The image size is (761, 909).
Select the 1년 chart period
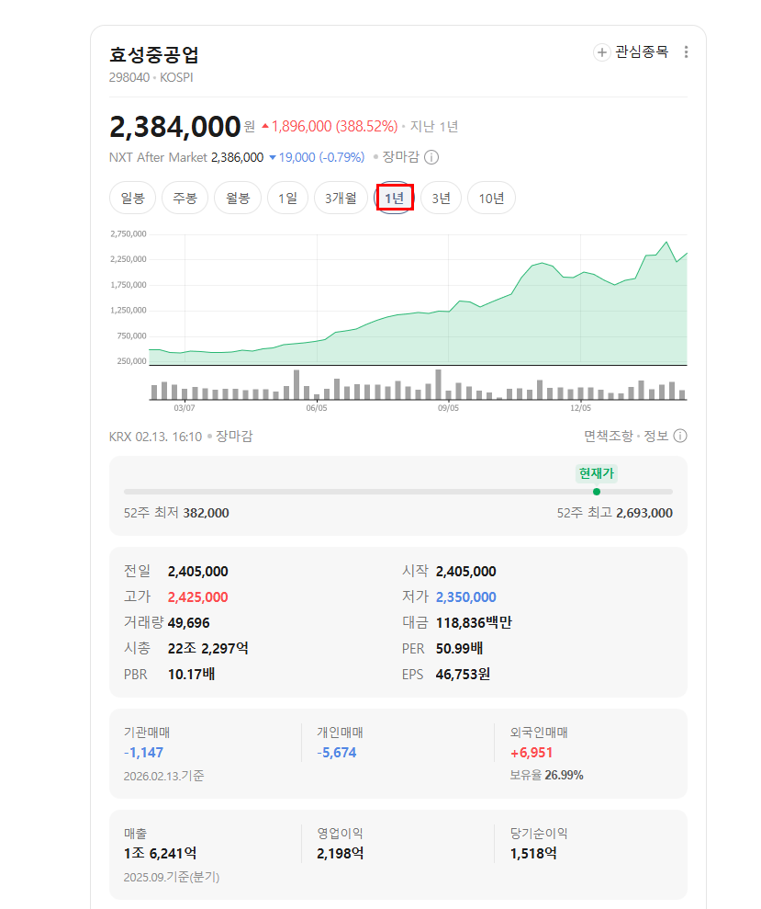click(395, 199)
